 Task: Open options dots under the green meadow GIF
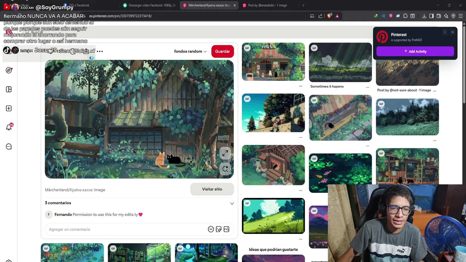point(300,239)
